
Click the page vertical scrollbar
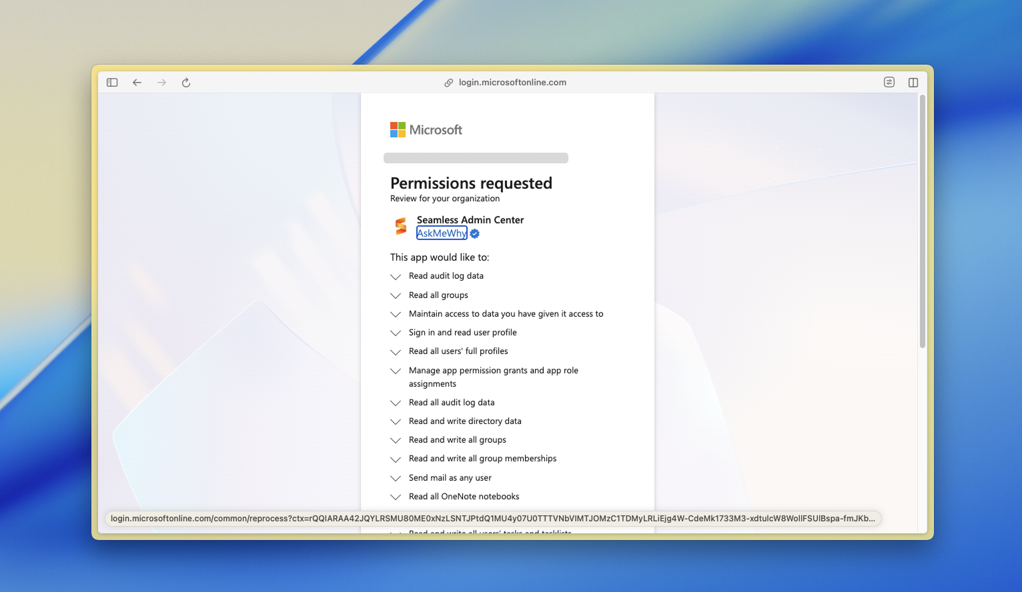[922, 221]
